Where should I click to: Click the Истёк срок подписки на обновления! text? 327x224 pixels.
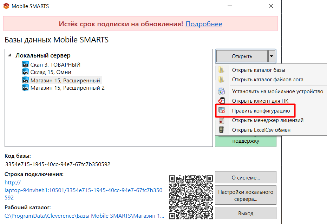click(x=121, y=24)
